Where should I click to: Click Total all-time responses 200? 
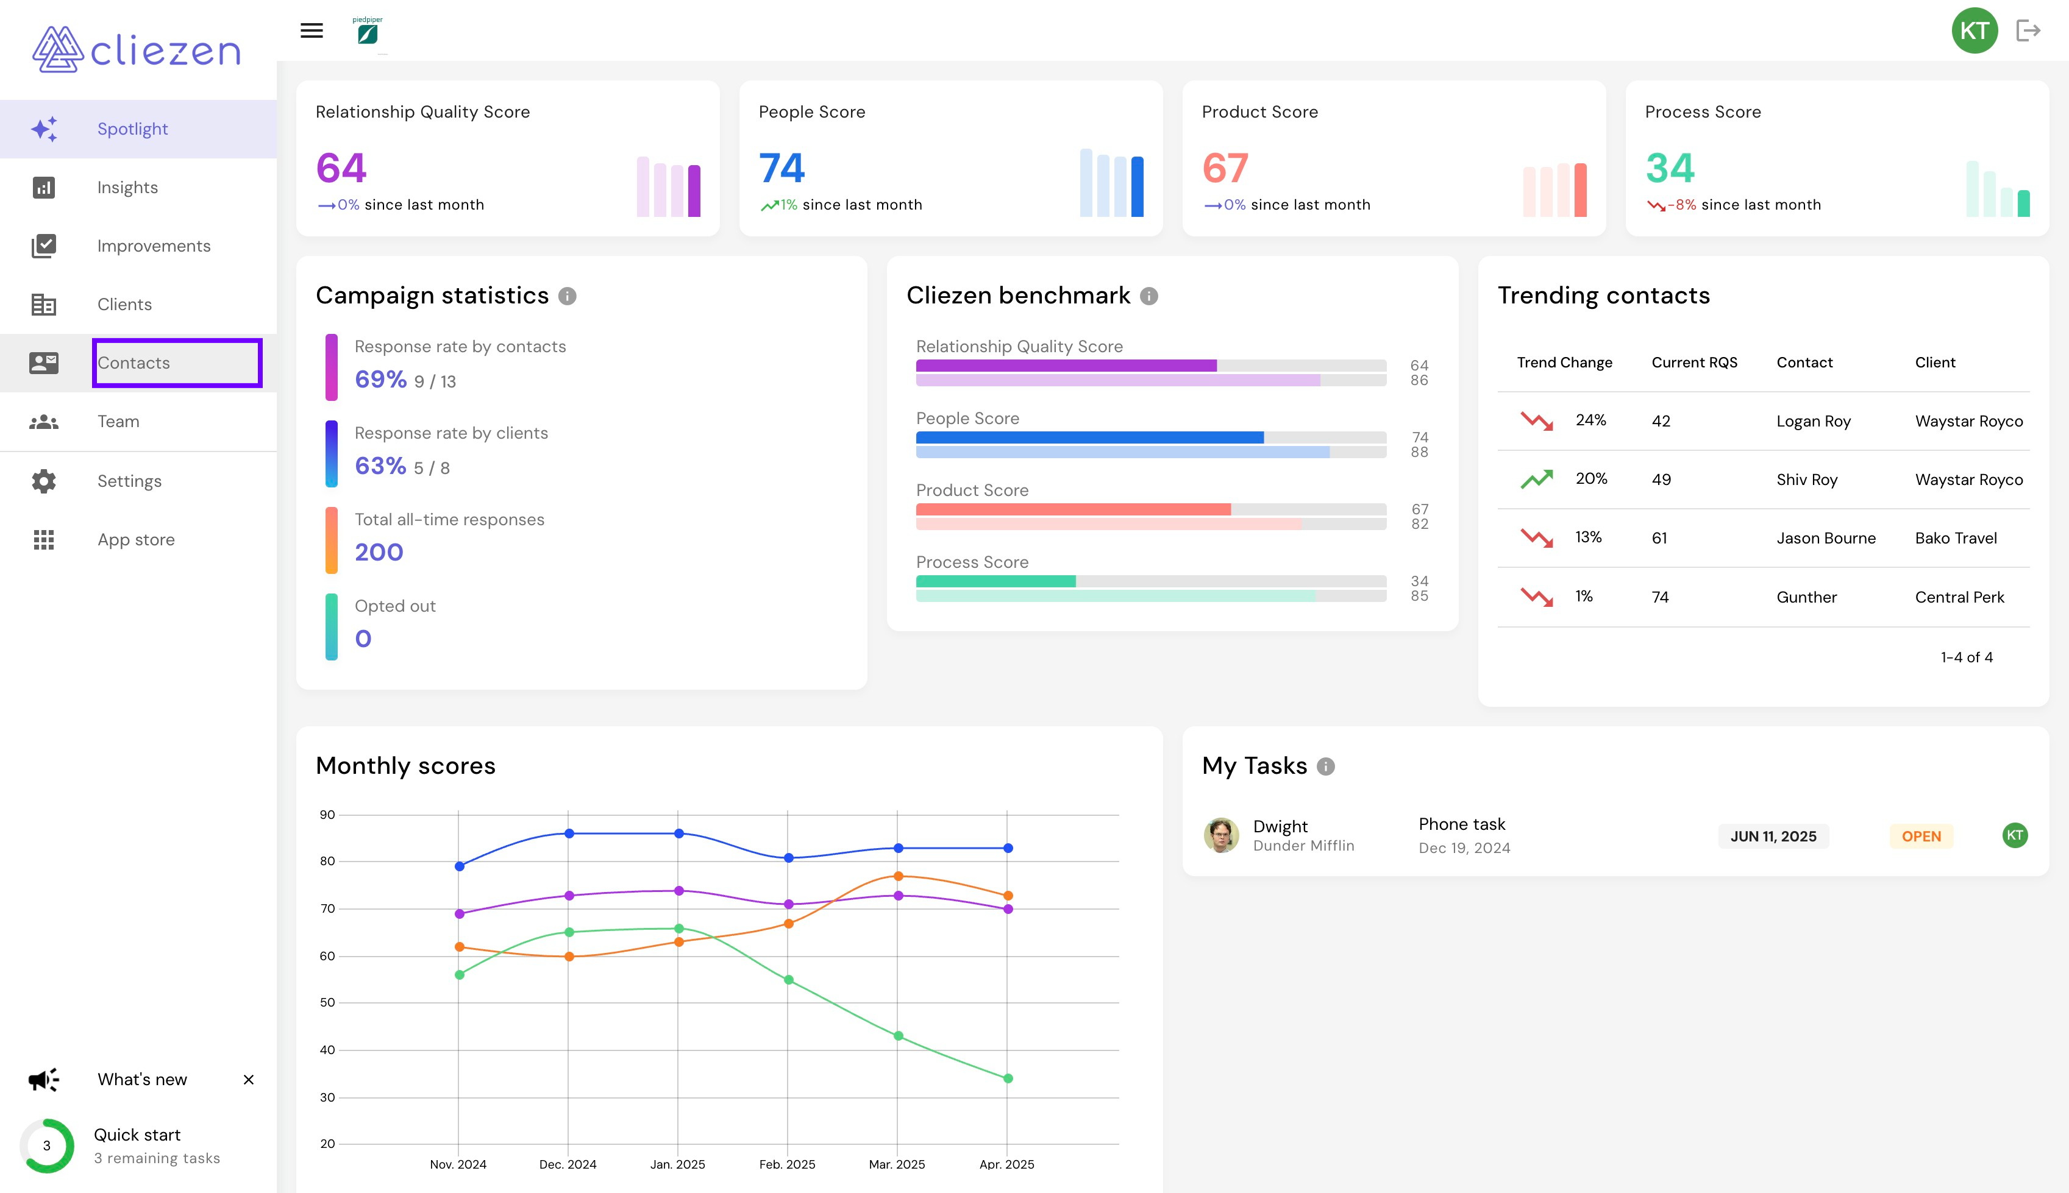coord(379,552)
